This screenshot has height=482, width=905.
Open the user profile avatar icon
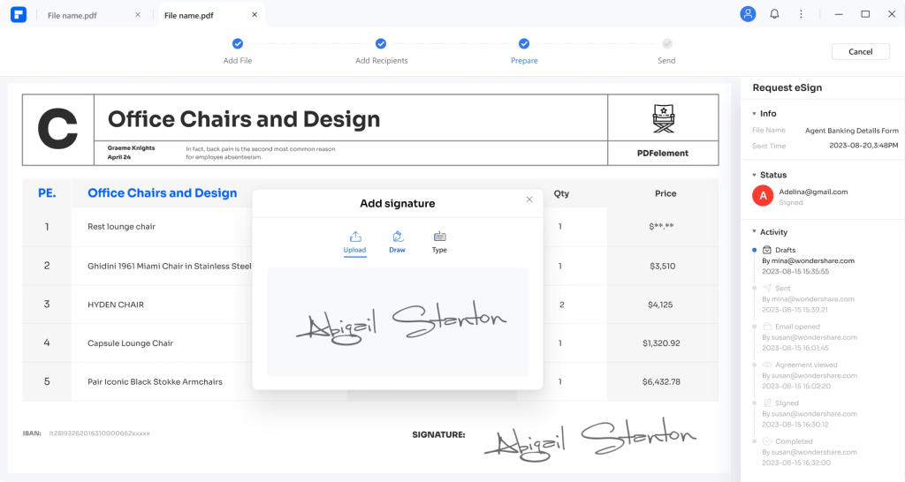(x=748, y=14)
